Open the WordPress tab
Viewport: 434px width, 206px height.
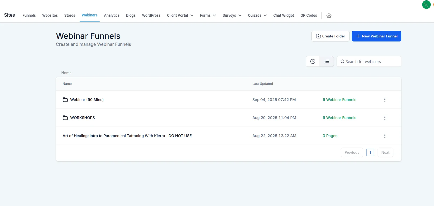coord(151,15)
